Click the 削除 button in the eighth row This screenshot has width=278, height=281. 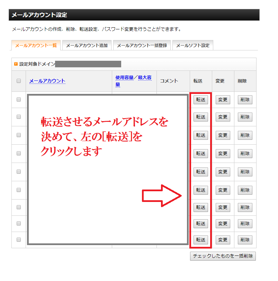tap(245, 223)
